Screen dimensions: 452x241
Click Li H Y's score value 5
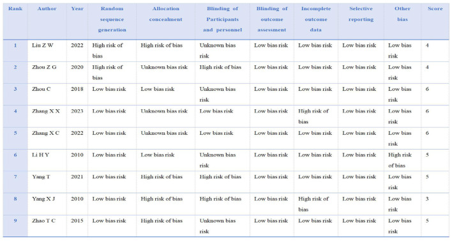point(427,155)
